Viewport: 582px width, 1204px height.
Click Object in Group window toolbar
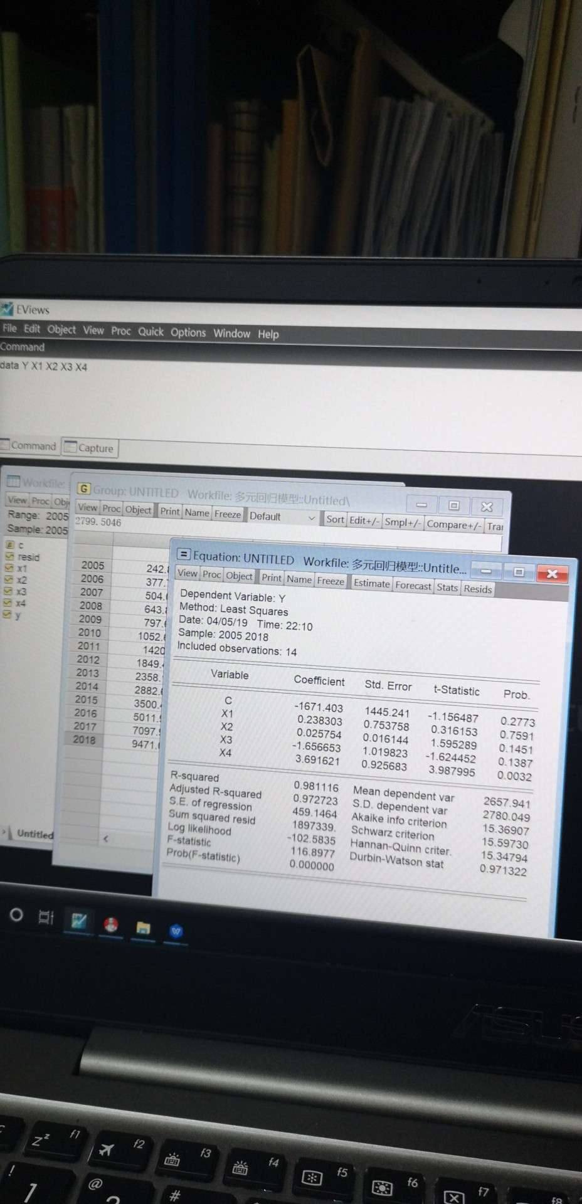tap(138, 510)
